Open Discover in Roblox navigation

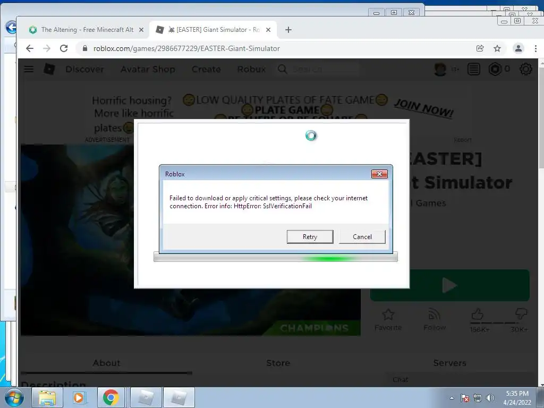84,70
